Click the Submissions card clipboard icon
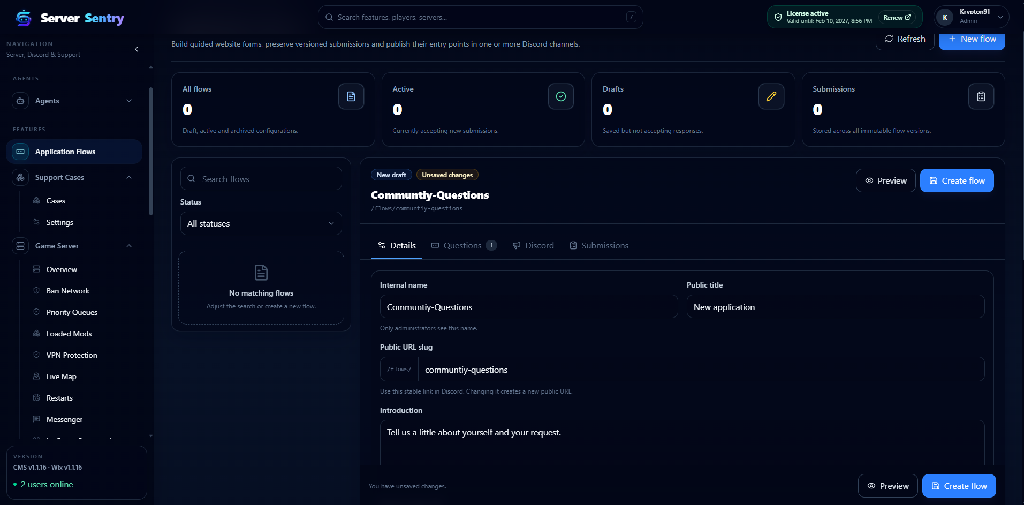1024x505 pixels. 981,96
